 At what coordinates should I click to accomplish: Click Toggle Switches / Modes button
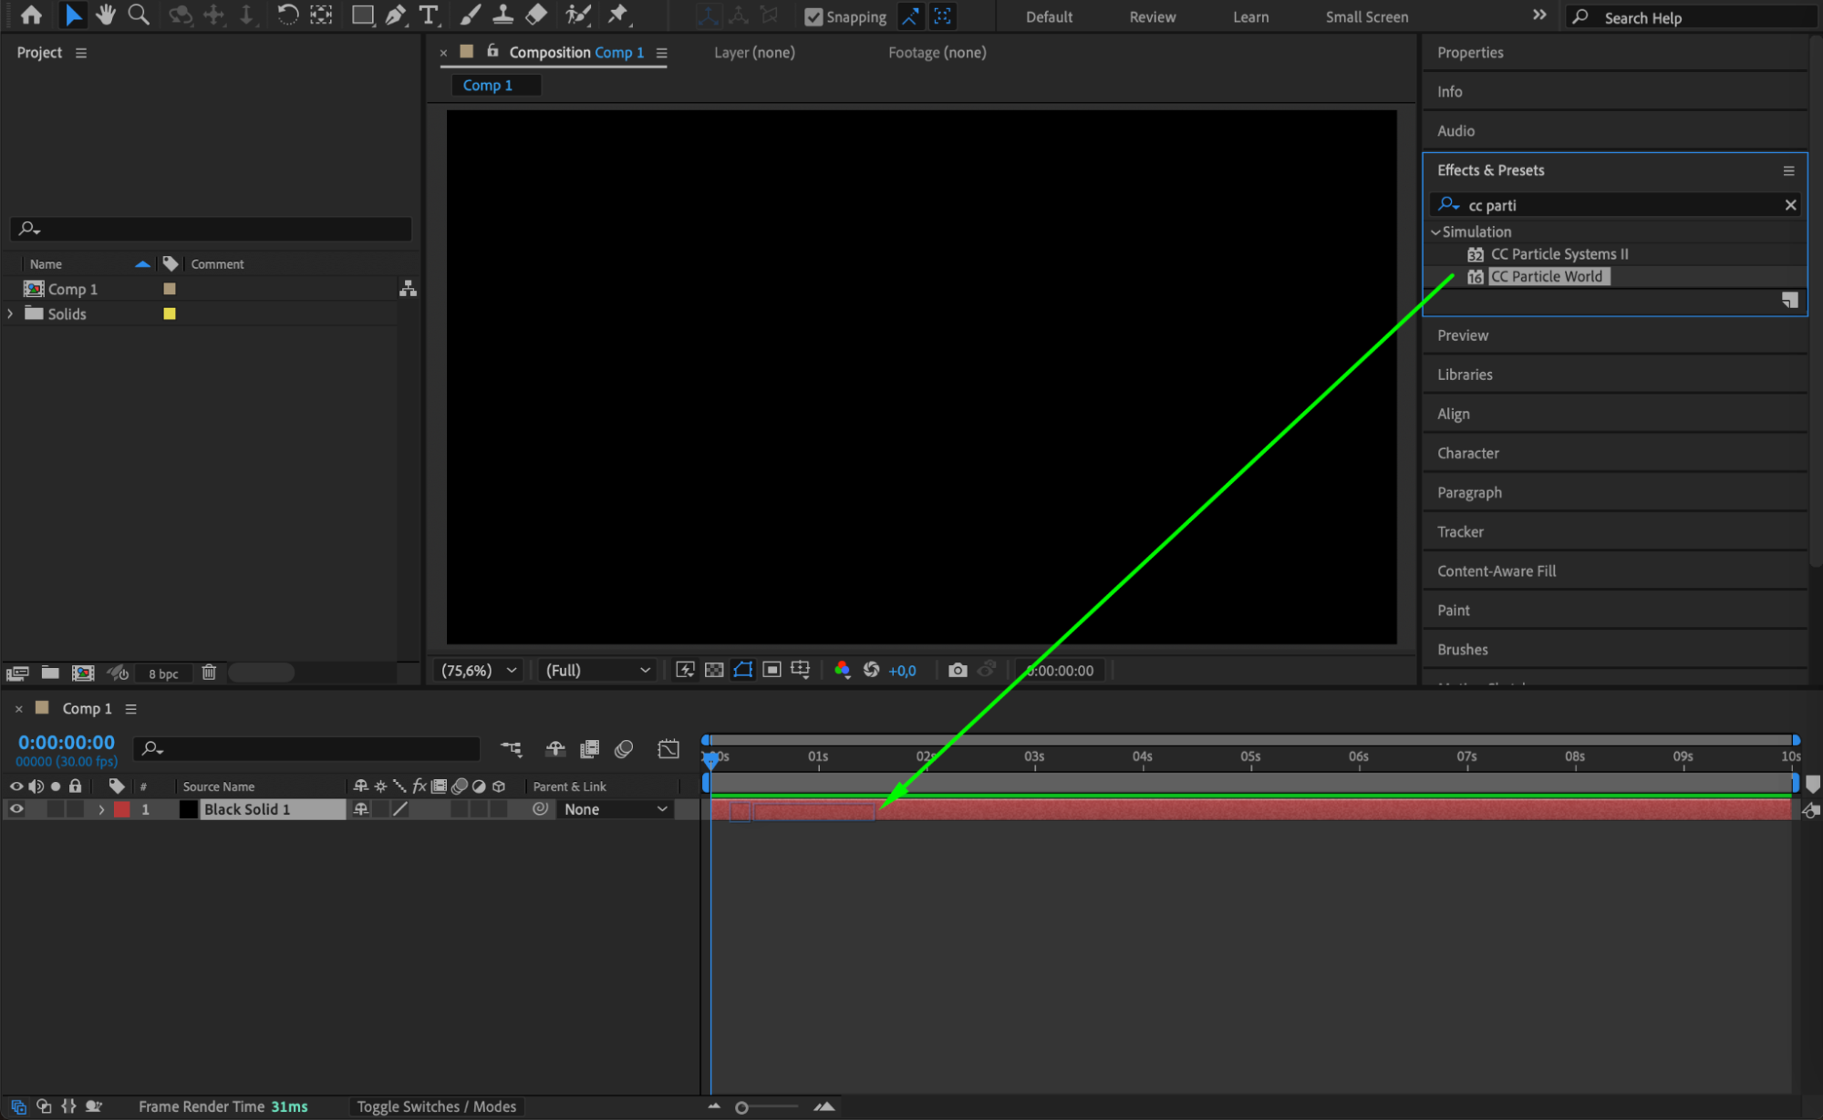[436, 1106]
